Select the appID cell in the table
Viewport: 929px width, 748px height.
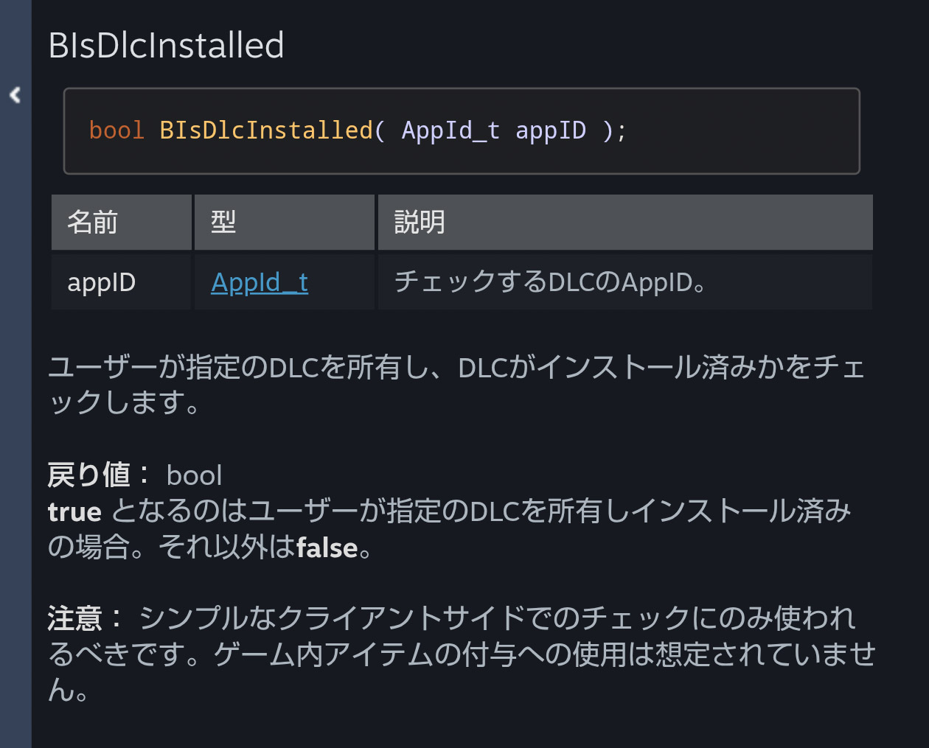pos(102,282)
